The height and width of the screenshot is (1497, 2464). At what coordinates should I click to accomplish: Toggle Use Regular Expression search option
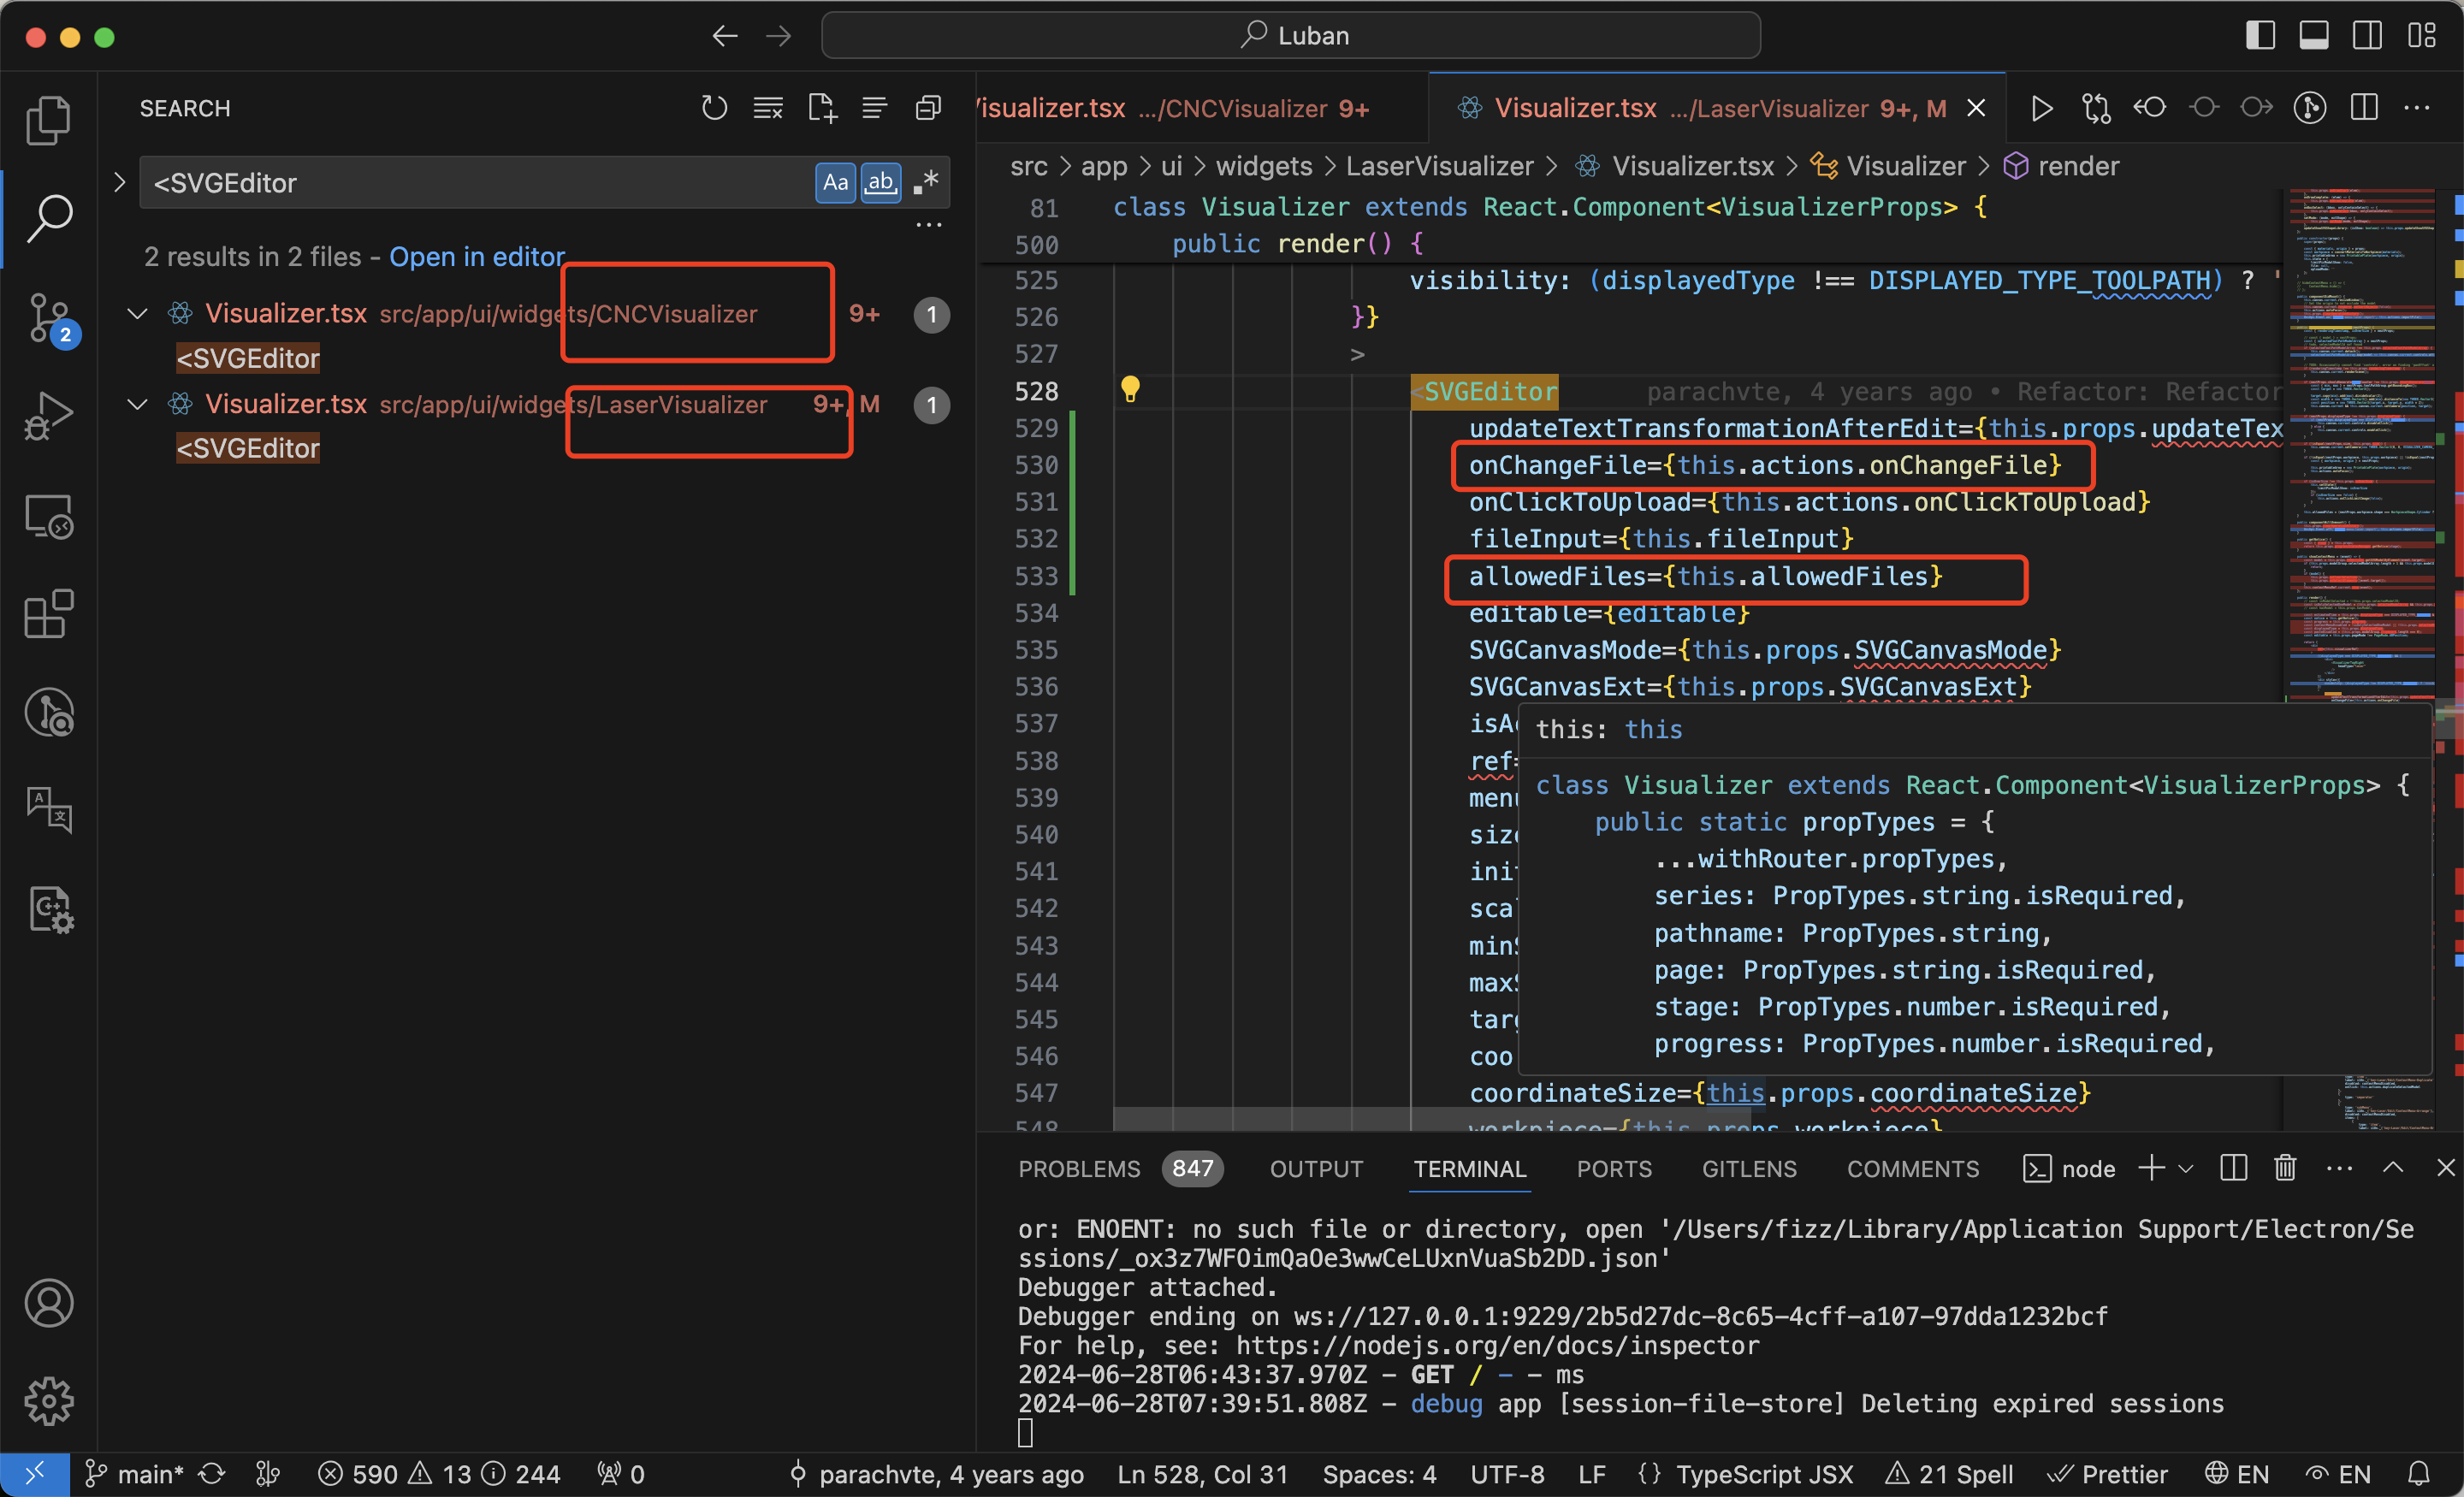pyautogui.click(x=926, y=182)
